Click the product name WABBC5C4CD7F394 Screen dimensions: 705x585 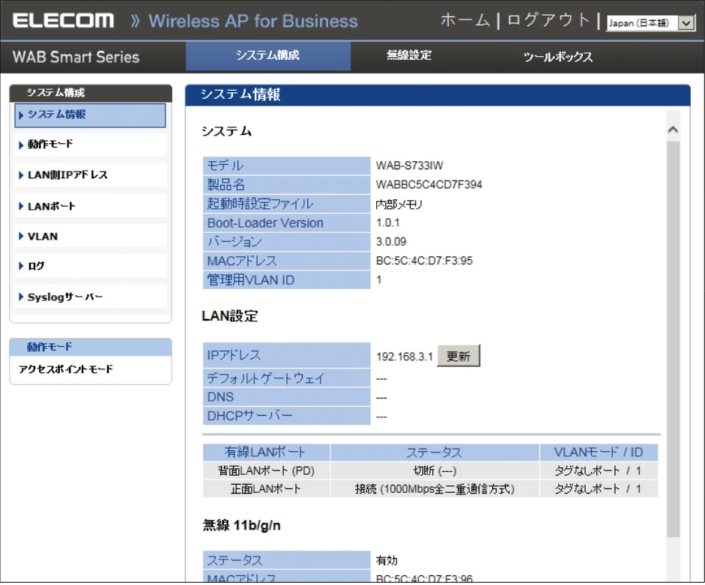point(429,184)
